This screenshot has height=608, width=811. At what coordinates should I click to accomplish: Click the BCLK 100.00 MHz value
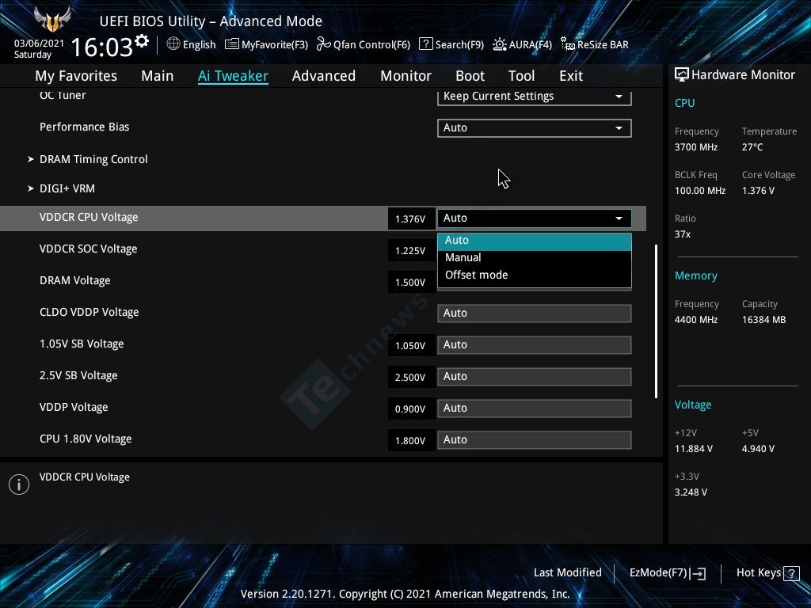click(x=700, y=191)
